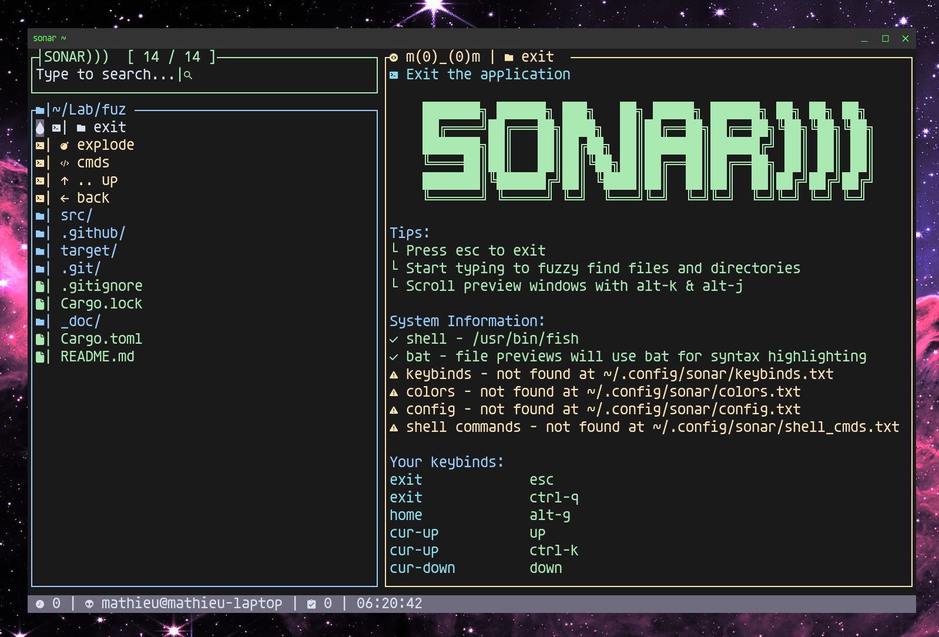
Task: Click the folder icon in preview title
Action: (x=509, y=58)
